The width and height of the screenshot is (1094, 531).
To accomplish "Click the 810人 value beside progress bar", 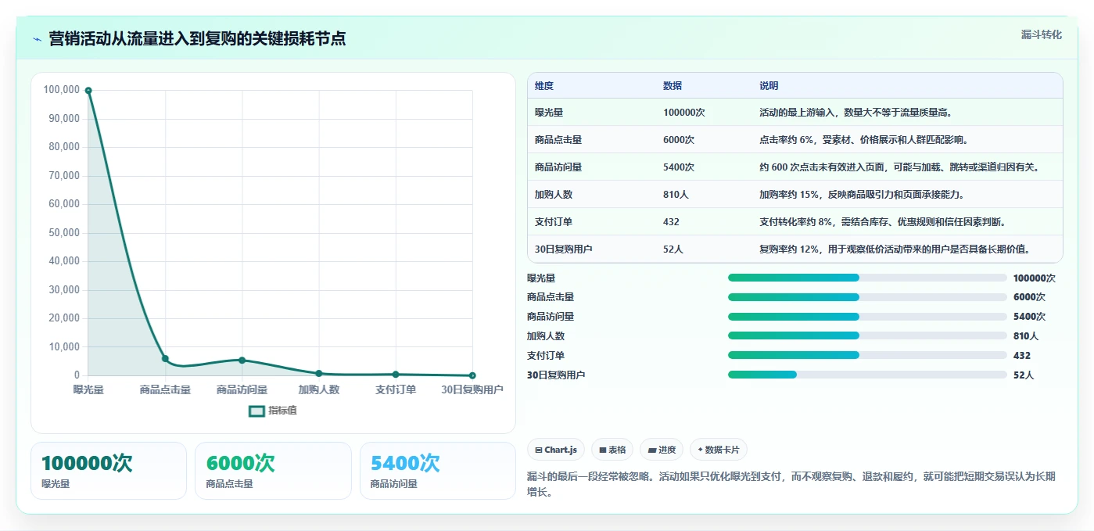I will pyautogui.click(x=1026, y=336).
